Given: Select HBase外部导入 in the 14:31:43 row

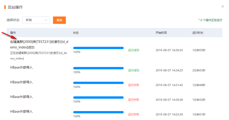Looking at the screenshot, I should click(22, 82).
